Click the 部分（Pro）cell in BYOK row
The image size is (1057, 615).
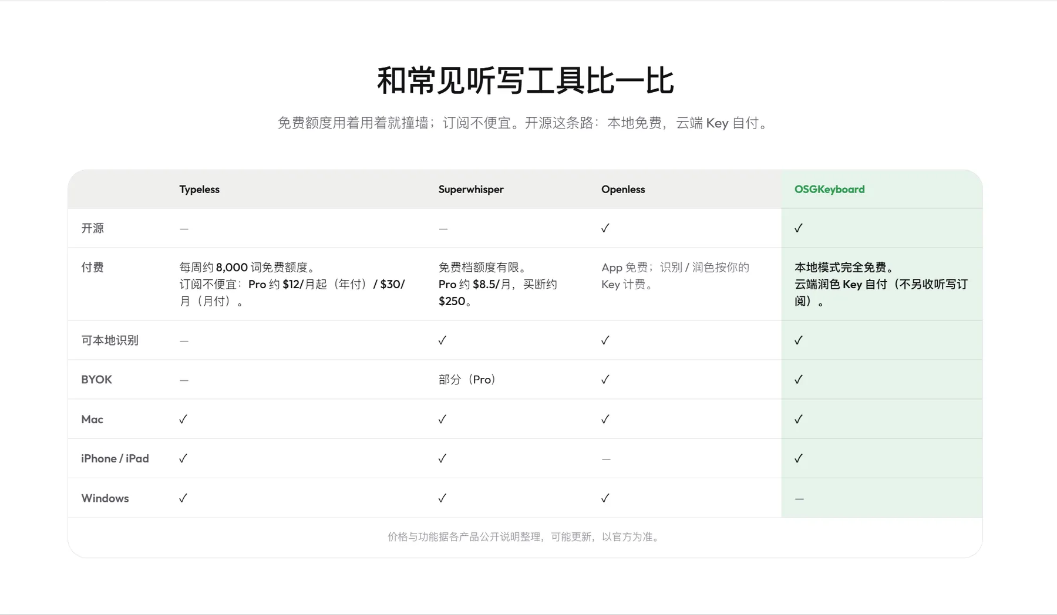(x=467, y=380)
